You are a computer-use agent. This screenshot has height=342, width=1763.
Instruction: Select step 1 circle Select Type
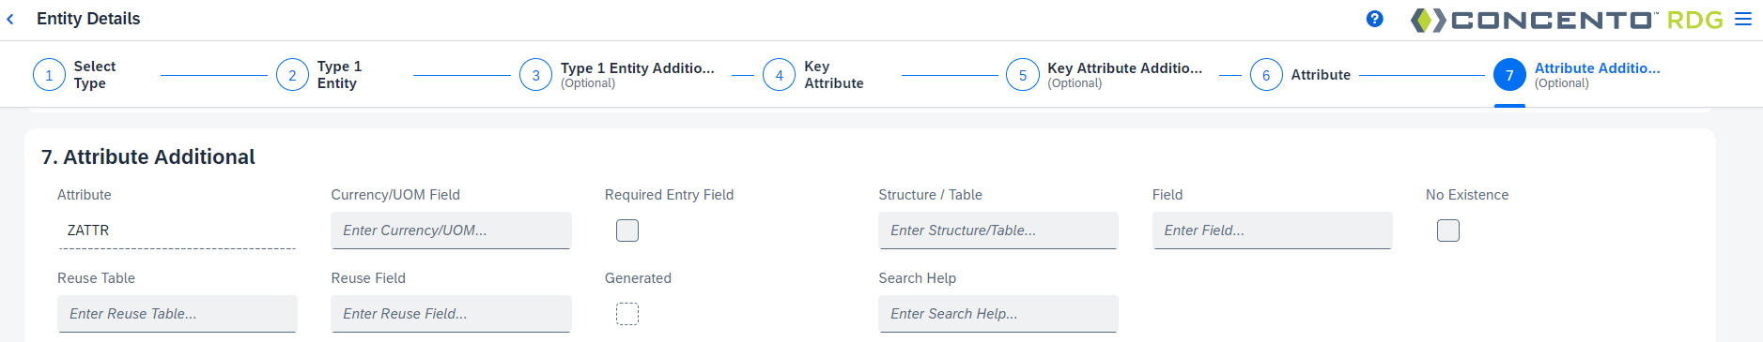point(49,75)
